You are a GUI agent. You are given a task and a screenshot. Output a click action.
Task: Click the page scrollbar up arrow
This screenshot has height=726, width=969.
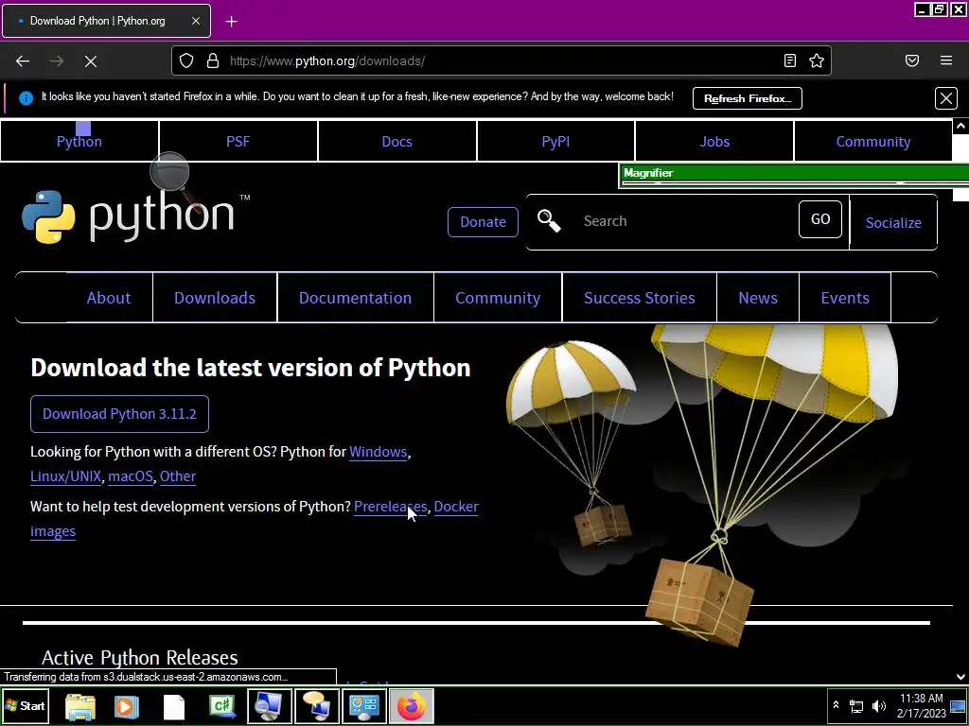click(960, 126)
